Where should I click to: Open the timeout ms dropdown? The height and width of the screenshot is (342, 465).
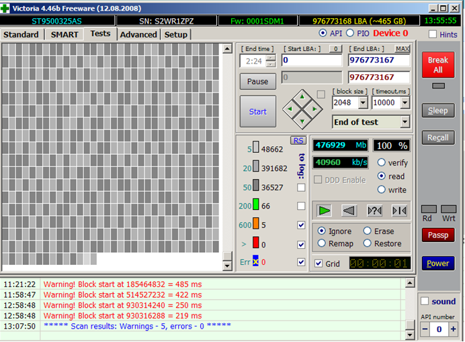pos(405,103)
